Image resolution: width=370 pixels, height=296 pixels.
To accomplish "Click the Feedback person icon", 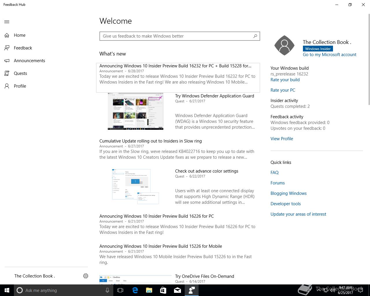I will pyautogui.click(x=7, y=48).
